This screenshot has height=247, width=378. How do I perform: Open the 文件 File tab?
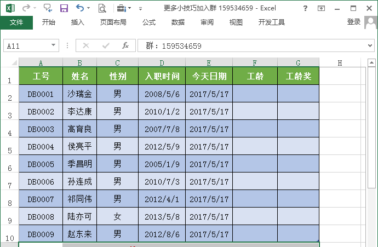pos(16,22)
